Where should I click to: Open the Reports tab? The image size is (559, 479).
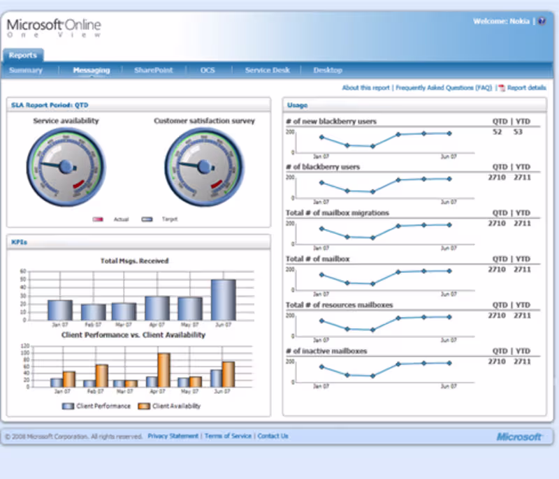[23, 55]
